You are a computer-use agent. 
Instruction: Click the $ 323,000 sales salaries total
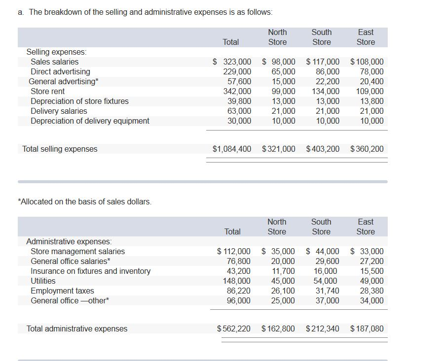[232, 62]
